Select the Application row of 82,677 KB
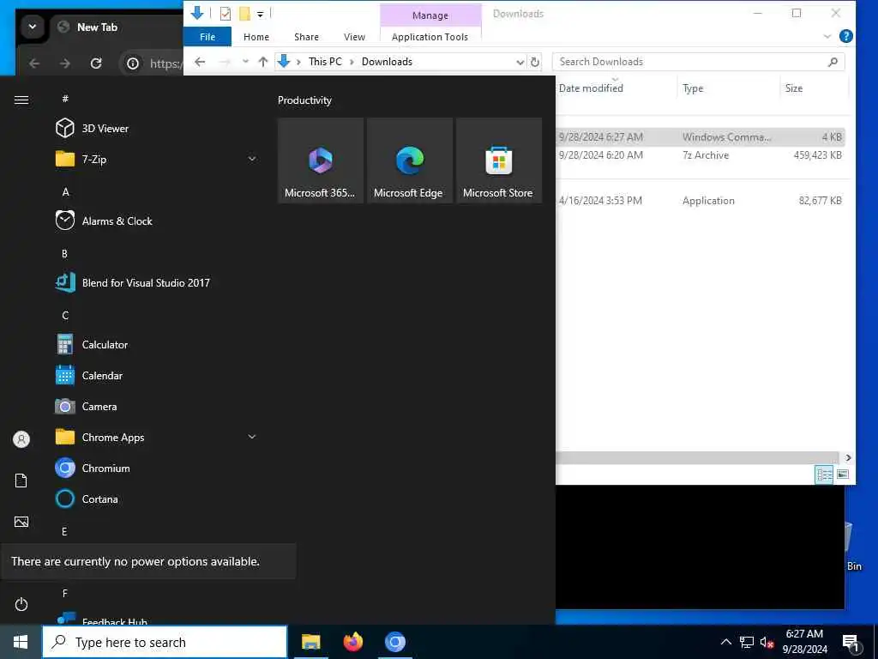This screenshot has height=659, width=878. (700, 201)
